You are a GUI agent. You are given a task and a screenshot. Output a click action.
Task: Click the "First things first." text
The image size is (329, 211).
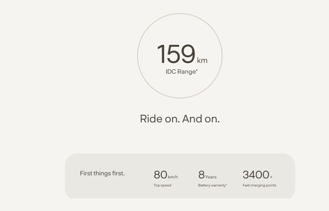[x=102, y=173]
